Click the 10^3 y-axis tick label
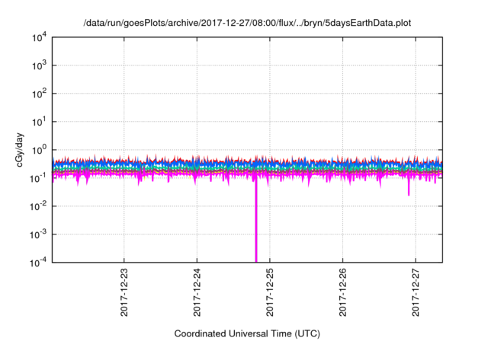 tap(40, 65)
